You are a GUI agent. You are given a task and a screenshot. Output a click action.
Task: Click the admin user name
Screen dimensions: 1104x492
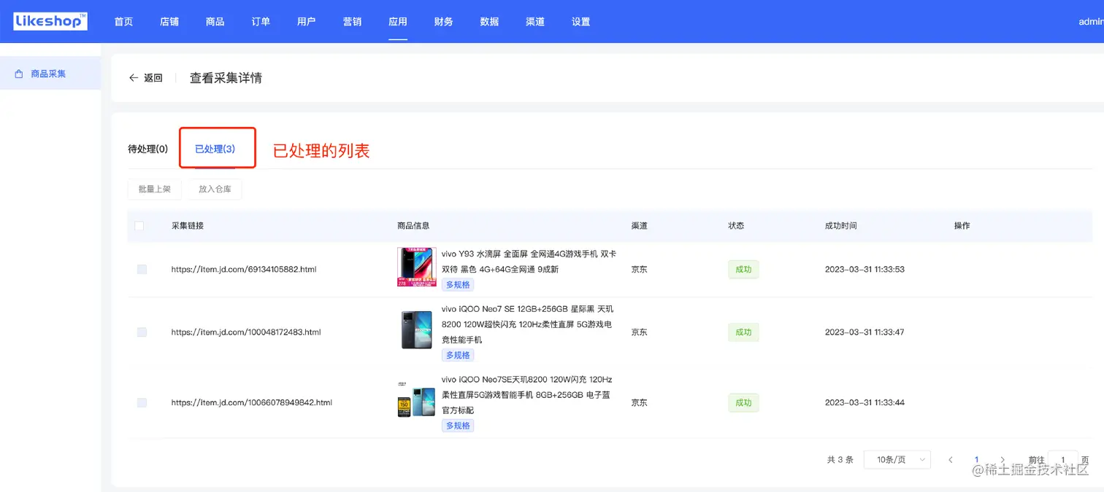pos(1091,22)
